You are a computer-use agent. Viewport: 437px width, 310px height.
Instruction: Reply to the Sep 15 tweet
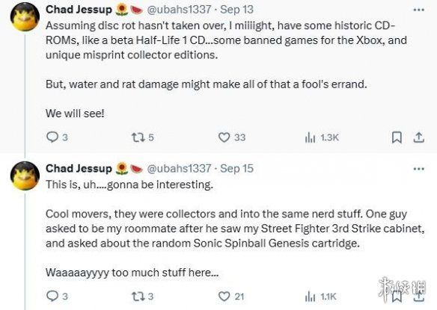coord(52,296)
